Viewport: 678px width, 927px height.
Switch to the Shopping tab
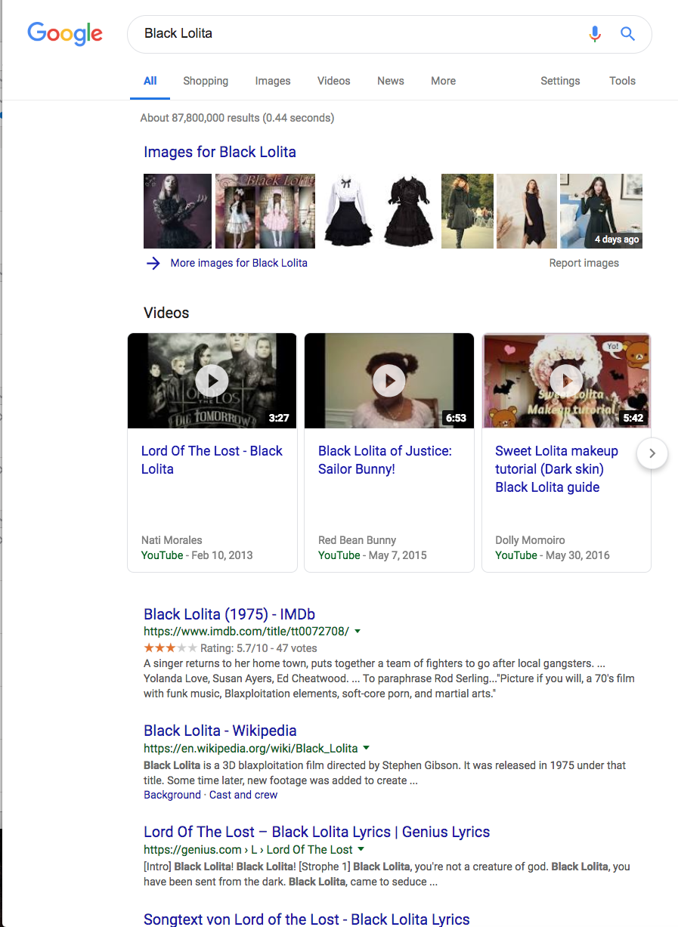pyautogui.click(x=206, y=81)
